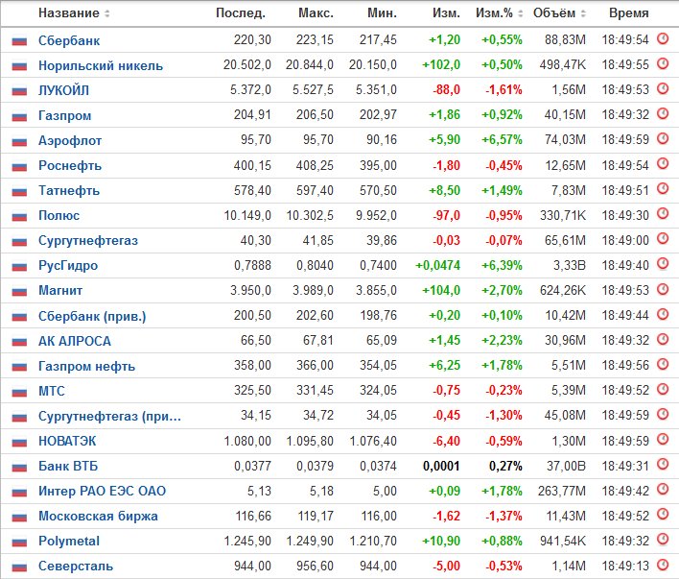Open the РусГидро stock link

68,265
